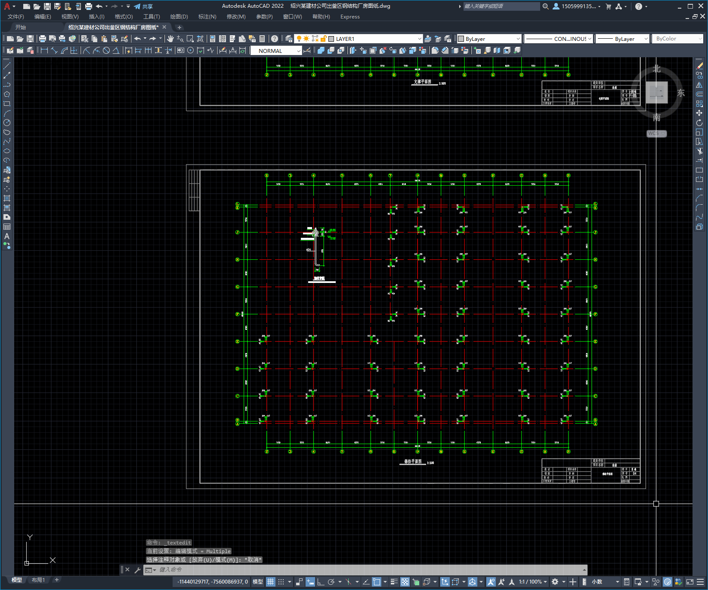Switch to the 开始 start tab

pos(21,27)
